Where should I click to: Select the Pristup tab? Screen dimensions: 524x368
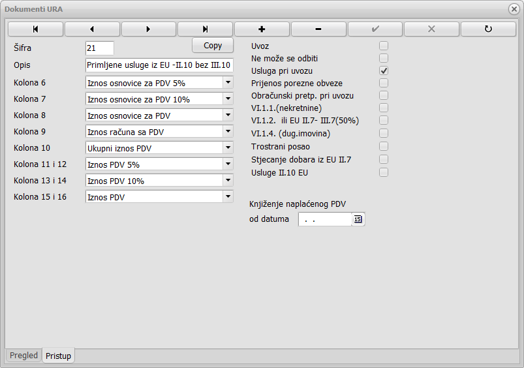59,356
